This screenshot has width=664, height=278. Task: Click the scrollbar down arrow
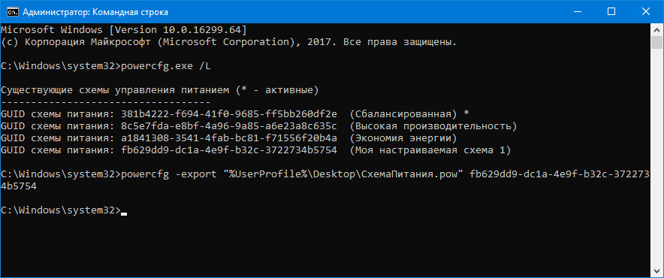tap(656, 270)
